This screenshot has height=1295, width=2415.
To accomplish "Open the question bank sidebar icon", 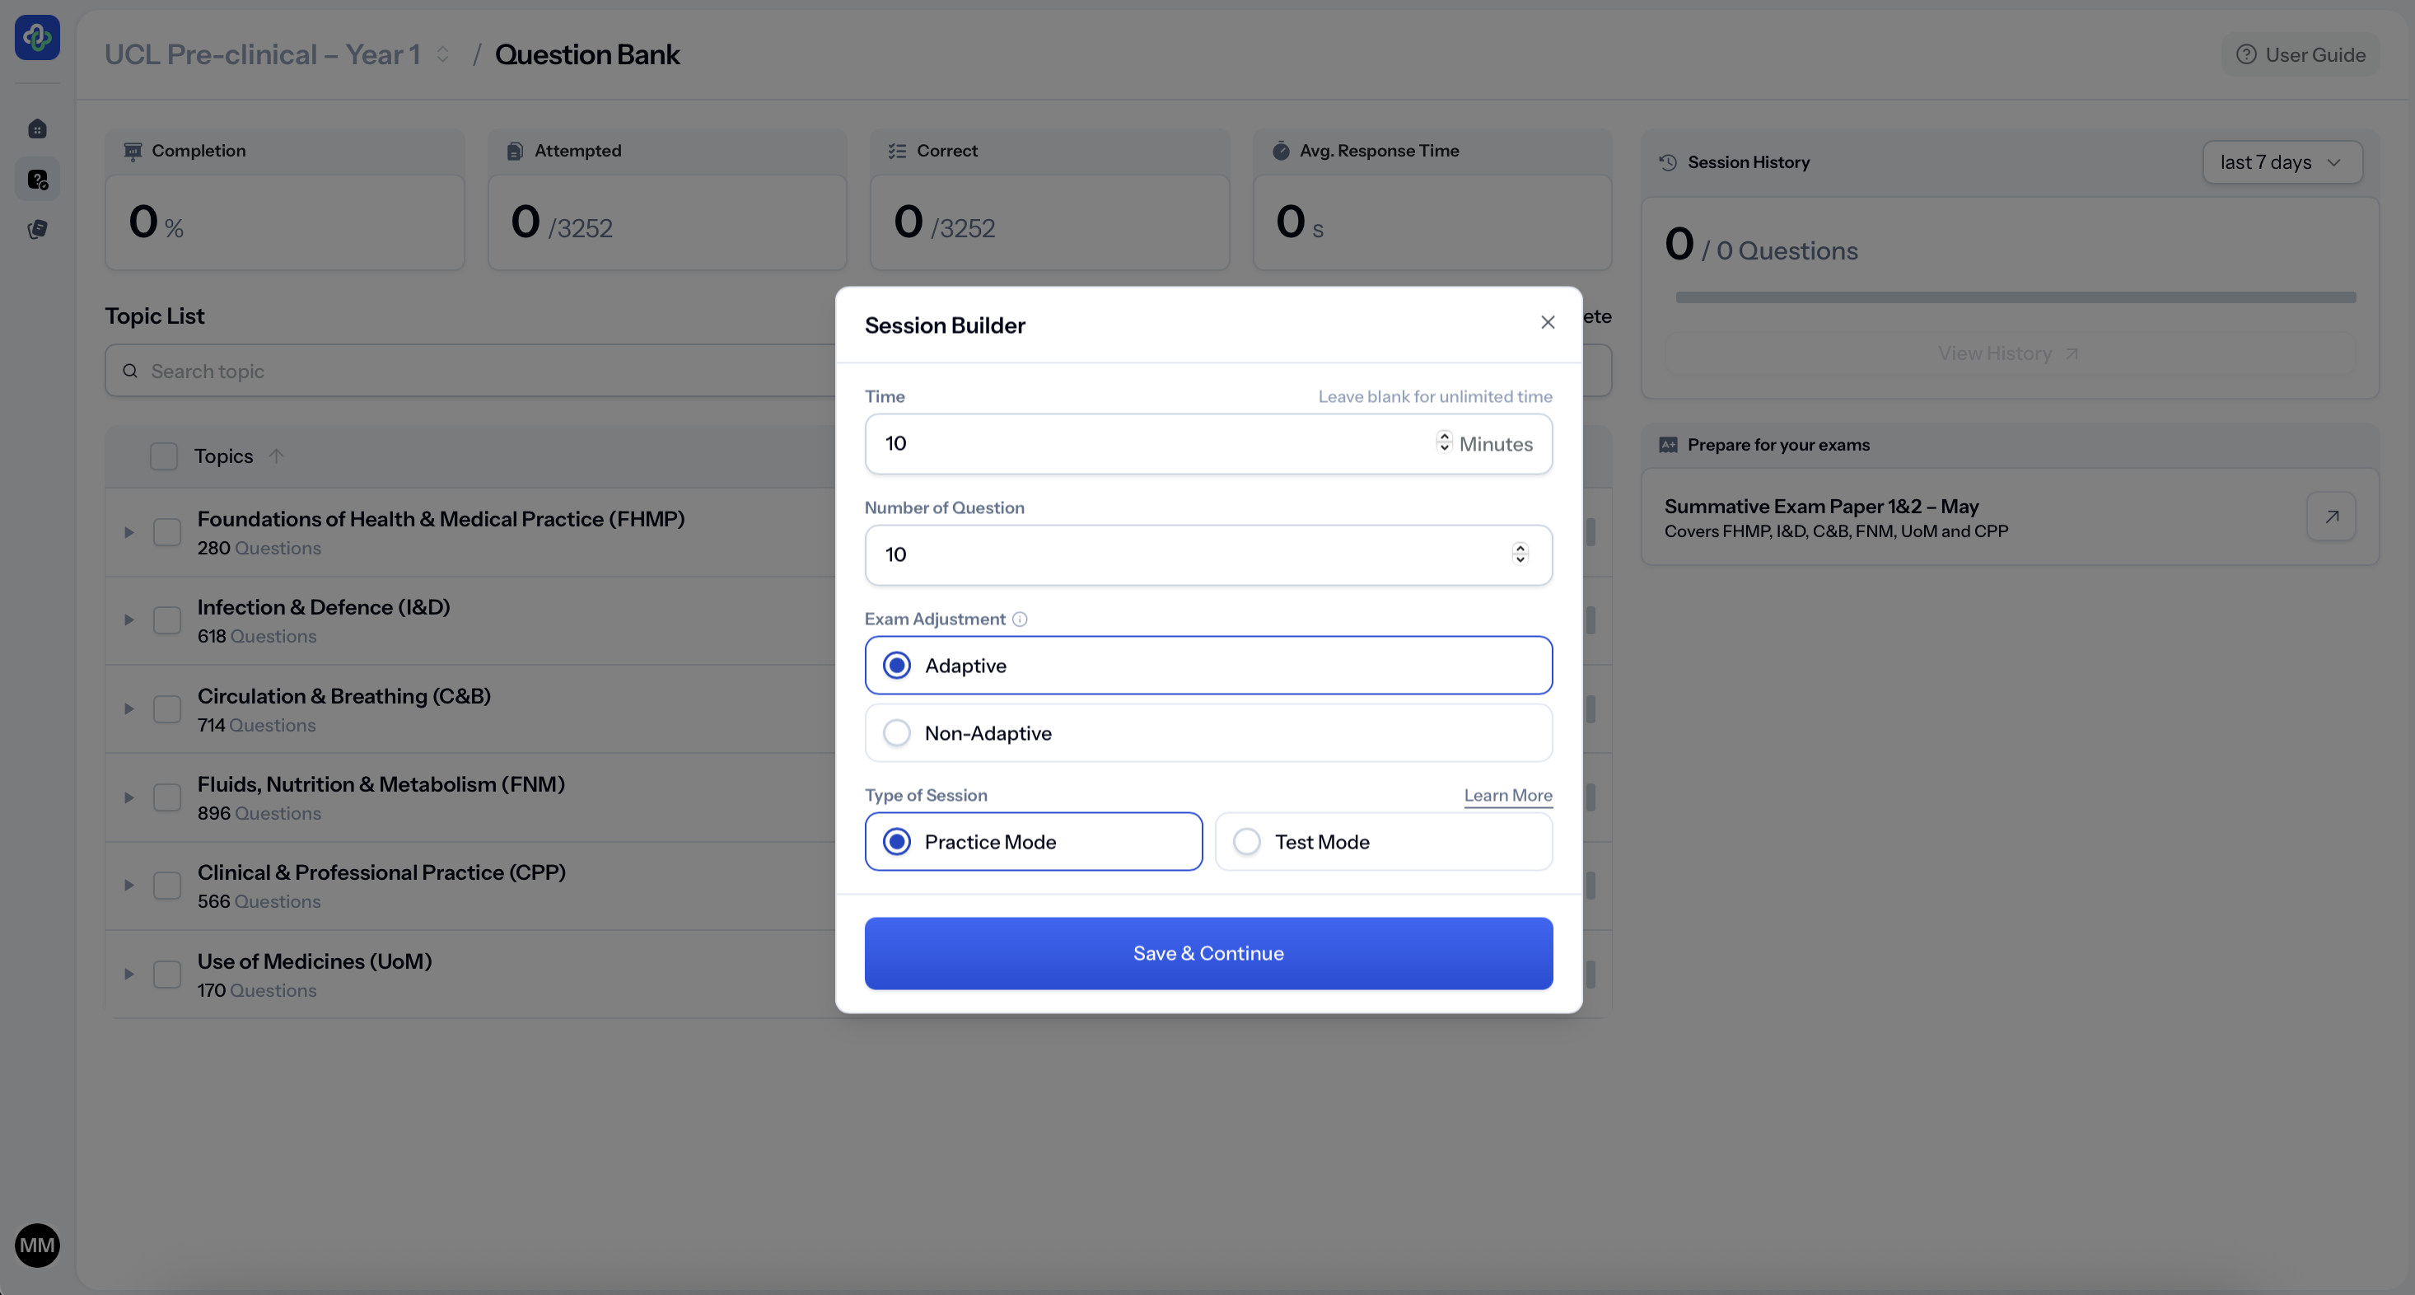I will tap(38, 179).
